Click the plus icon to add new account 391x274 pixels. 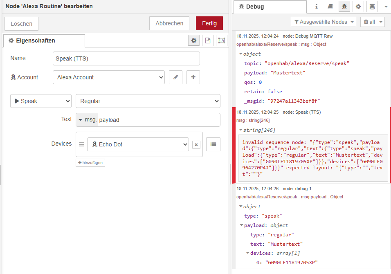(193, 77)
